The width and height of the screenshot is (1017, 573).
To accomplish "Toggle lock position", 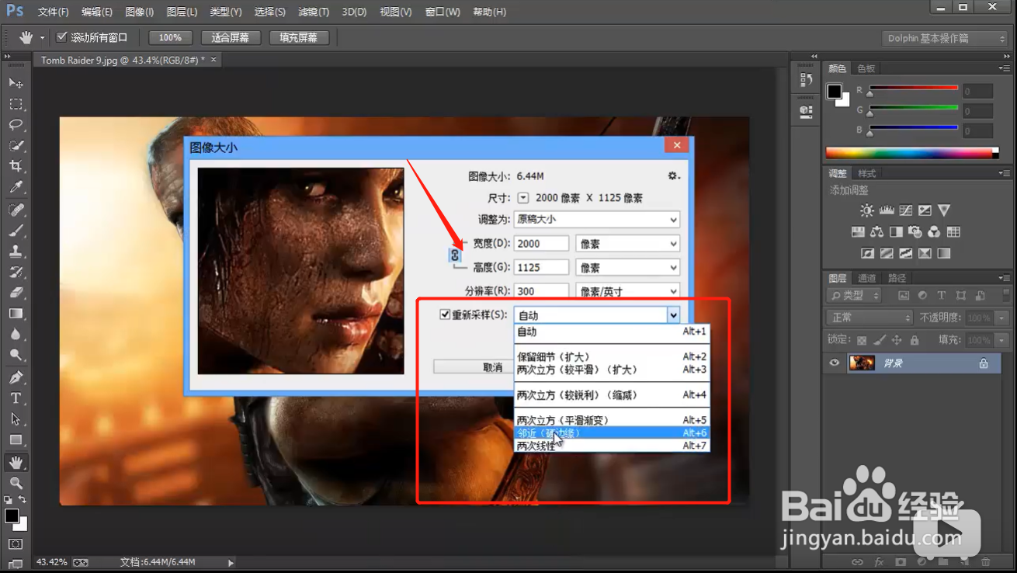I will (x=897, y=340).
